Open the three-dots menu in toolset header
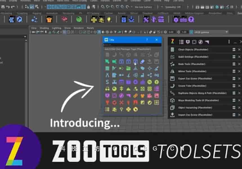Viewport: 242px width, 169px height. [x=229, y=42]
